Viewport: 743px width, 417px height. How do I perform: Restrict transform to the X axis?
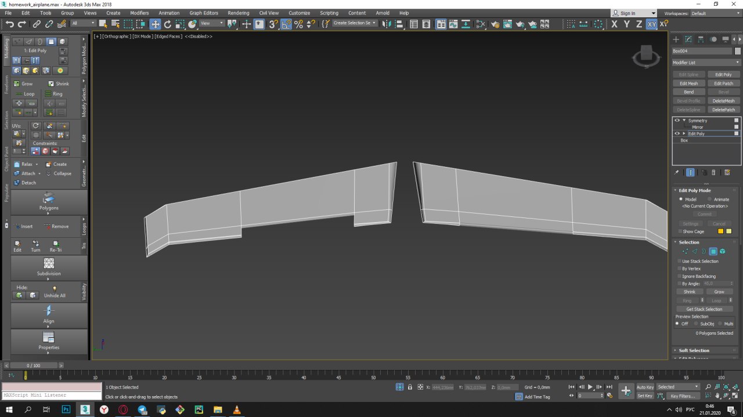tap(614, 24)
